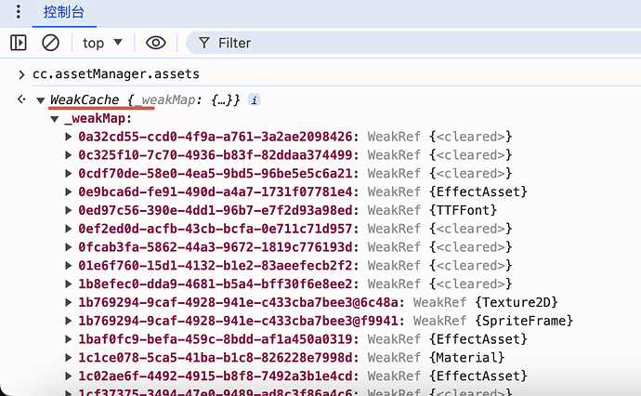
Task: Clear the console output
Action: click(x=51, y=43)
